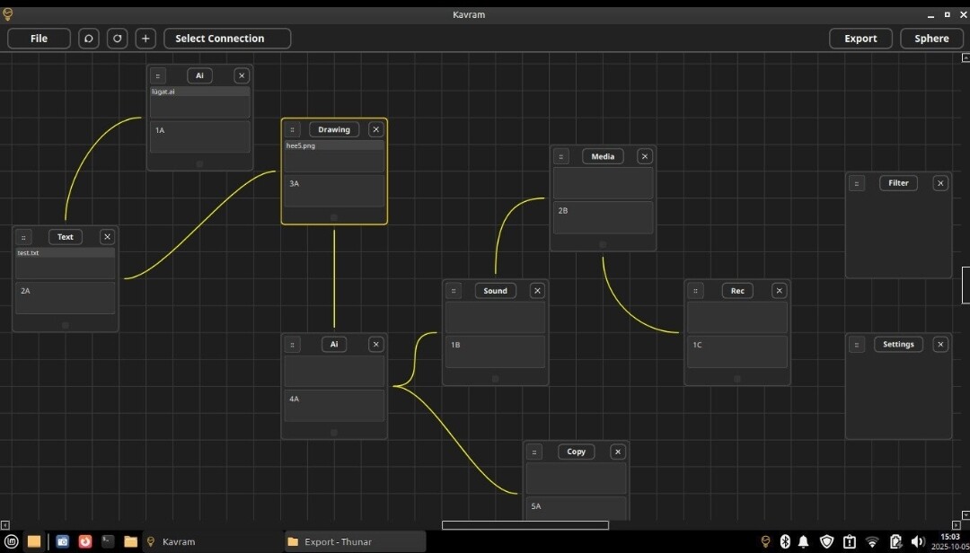Viewport: 970px width, 553px height.
Task: Remove the Filter node using its X
Action: (940, 183)
